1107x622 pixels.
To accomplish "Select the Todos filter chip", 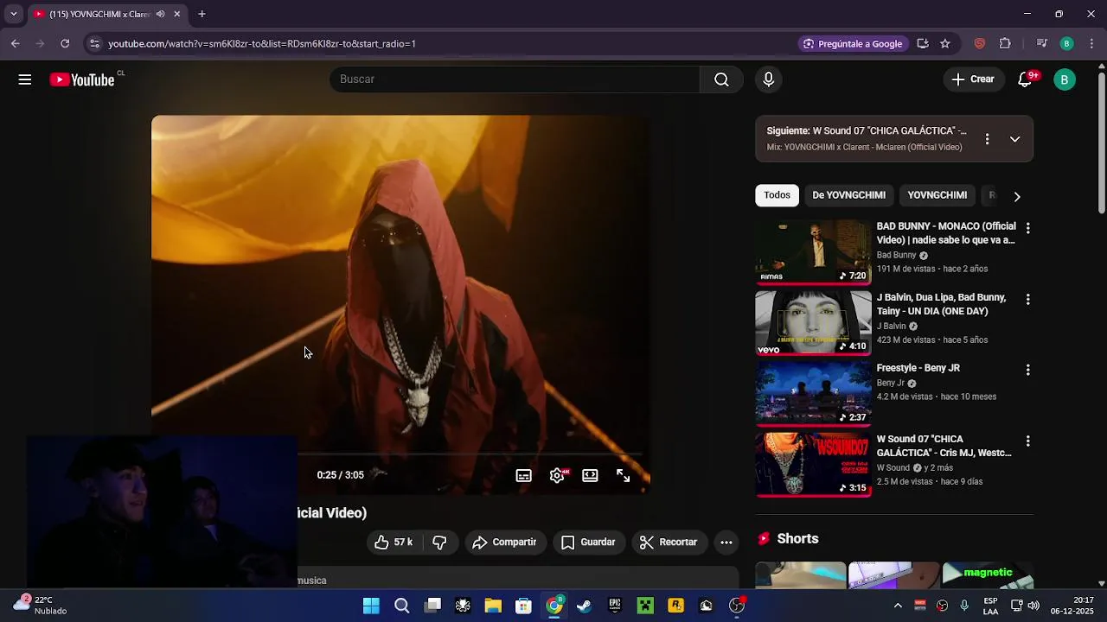I will (x=777, y=195).
